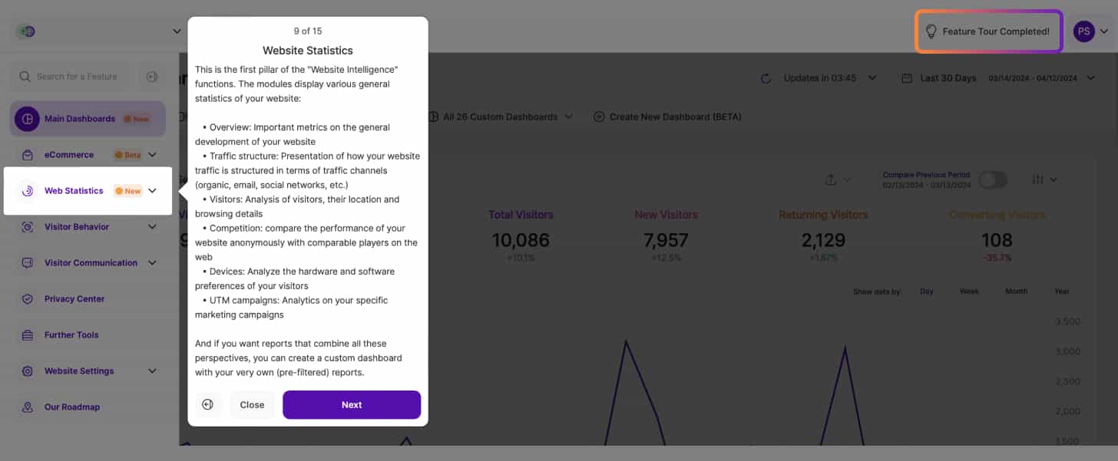Viewport: 1118px width, 461px height.
Task: Click the collapse sidebar icon next to search
Action: pyautogui.click(x=151, y=77)
